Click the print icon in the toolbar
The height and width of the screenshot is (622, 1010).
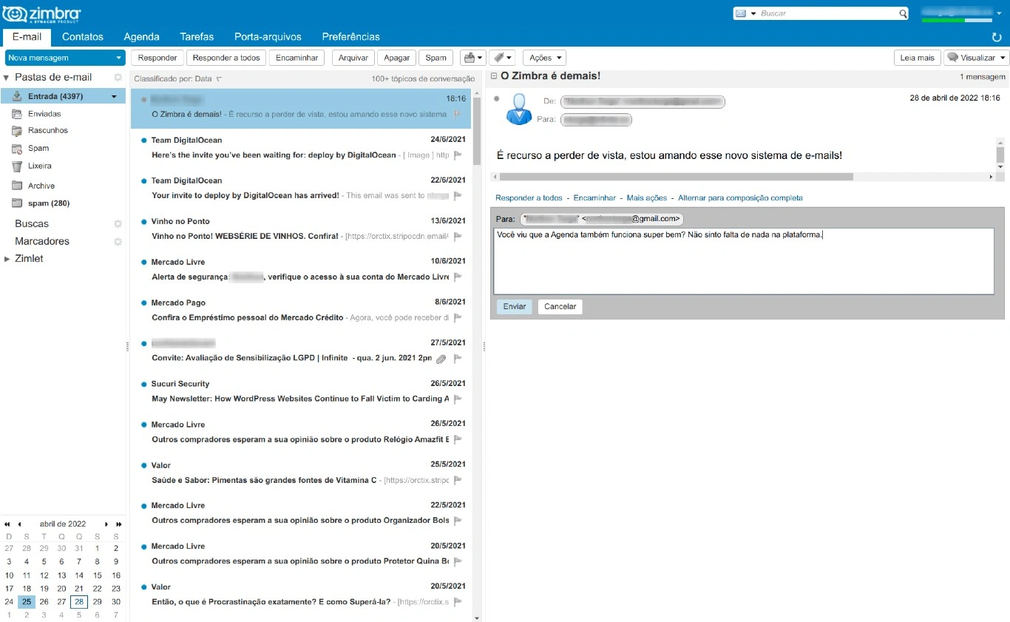469,58
